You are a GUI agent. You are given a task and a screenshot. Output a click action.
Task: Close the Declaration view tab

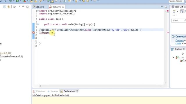[77, 91]
